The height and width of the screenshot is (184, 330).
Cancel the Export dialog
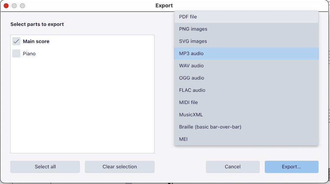233,167
